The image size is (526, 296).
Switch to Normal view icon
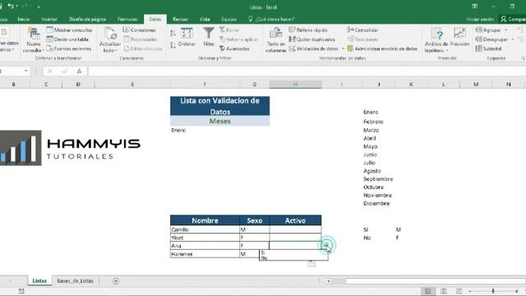tap(428, 291)
